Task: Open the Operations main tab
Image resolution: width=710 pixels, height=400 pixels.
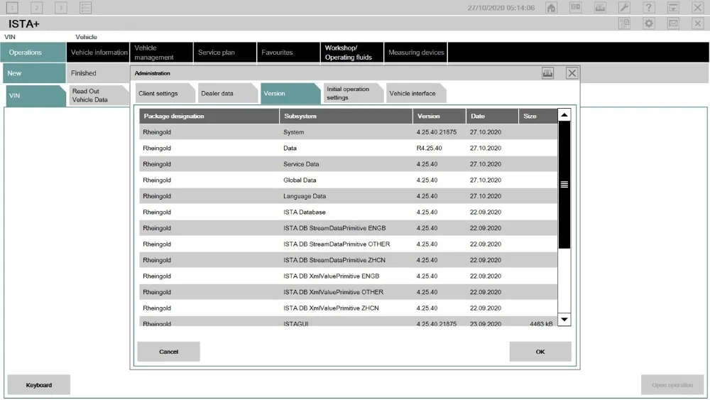Action: pos(33,53)
